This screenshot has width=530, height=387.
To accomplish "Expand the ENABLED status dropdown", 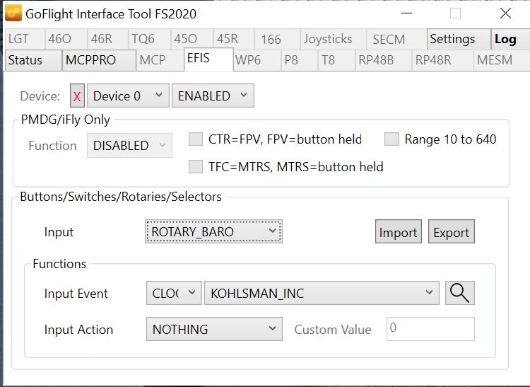I will (213, 96).
